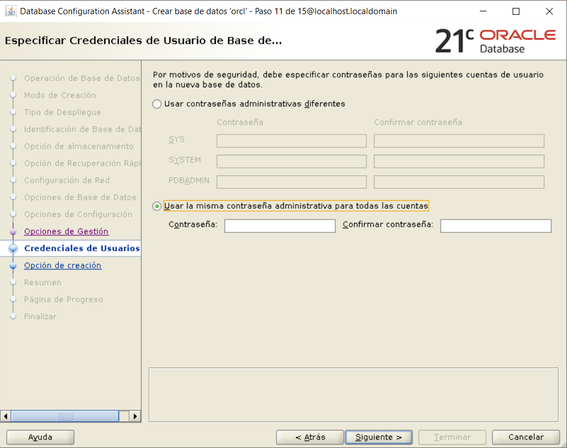
Task: Click the Oracle 21c Database logo
Action: (x=496, y=41)
